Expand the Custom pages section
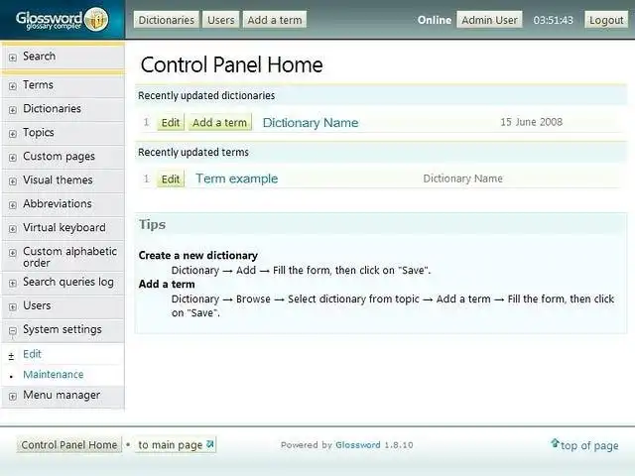Image resolution: width=635 pixels, height=476 pixels. click(x=13, y=158)
